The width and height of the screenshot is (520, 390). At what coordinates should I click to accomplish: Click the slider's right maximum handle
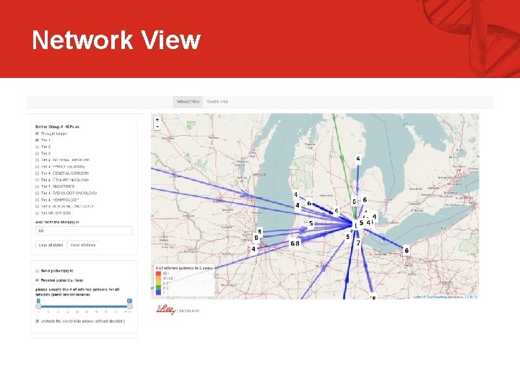click(x=130, y=305)
